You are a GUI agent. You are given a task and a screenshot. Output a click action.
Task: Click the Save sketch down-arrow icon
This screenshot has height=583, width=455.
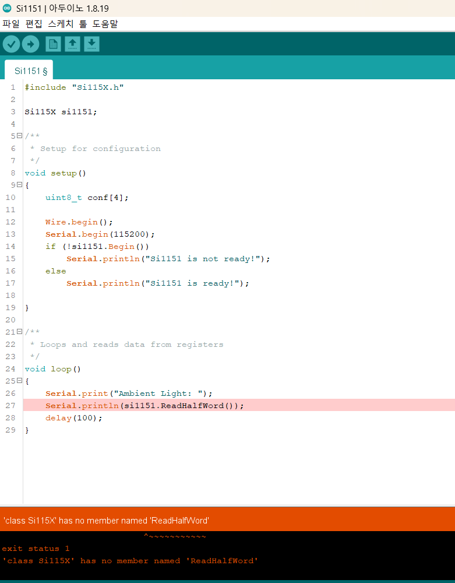coord(91,44)
